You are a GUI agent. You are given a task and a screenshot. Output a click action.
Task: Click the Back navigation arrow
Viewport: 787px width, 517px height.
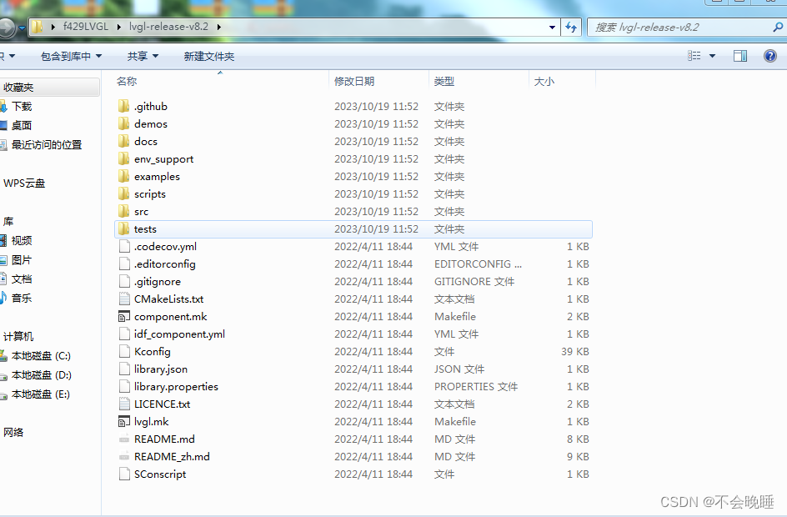(x=8, y=27)
